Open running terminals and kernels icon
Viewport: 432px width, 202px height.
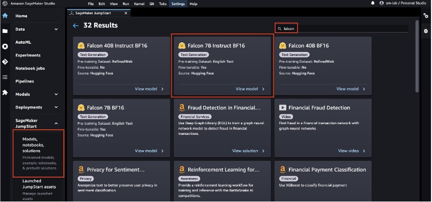[x=5, y=47]
